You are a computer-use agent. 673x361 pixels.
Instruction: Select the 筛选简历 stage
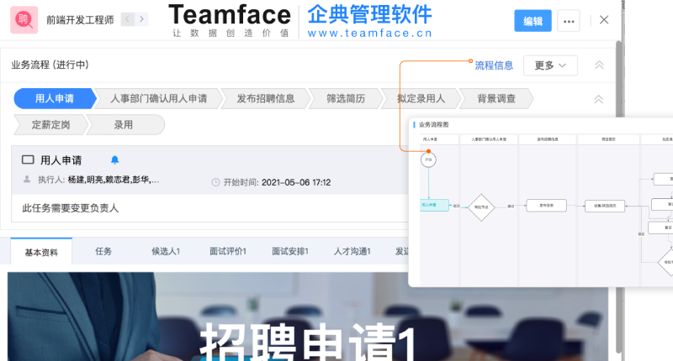pyautogui.click(x=346, y=98)
